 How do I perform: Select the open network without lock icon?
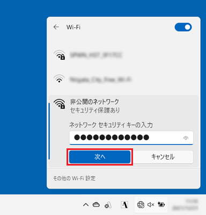[123, 79]
